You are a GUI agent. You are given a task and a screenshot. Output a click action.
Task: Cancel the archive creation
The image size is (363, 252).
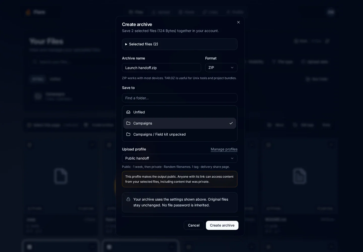(194, 225)
